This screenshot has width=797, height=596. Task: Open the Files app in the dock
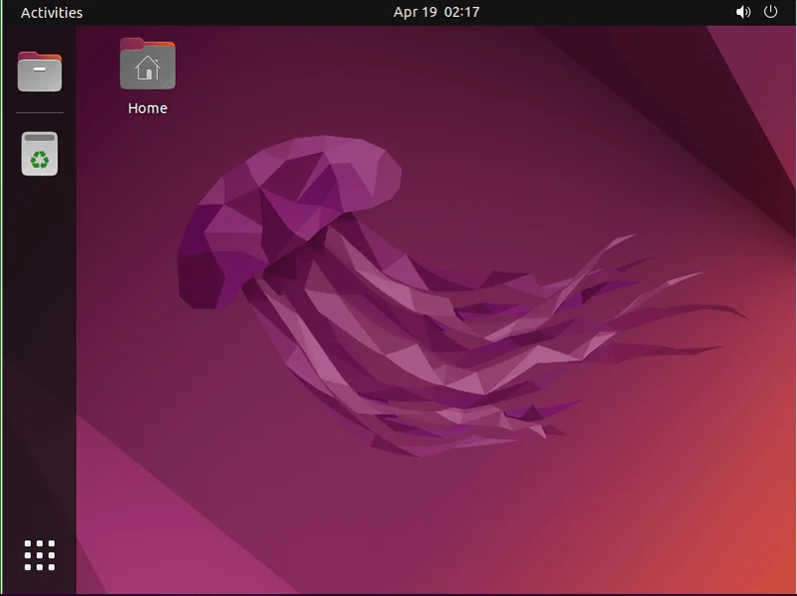(x=40, y=72)
